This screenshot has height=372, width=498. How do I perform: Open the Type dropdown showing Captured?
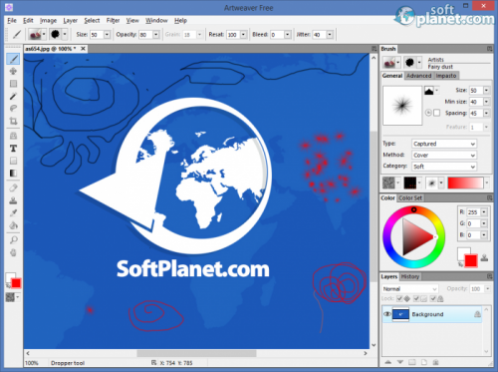pyautogui.click(x=444, y=144)
